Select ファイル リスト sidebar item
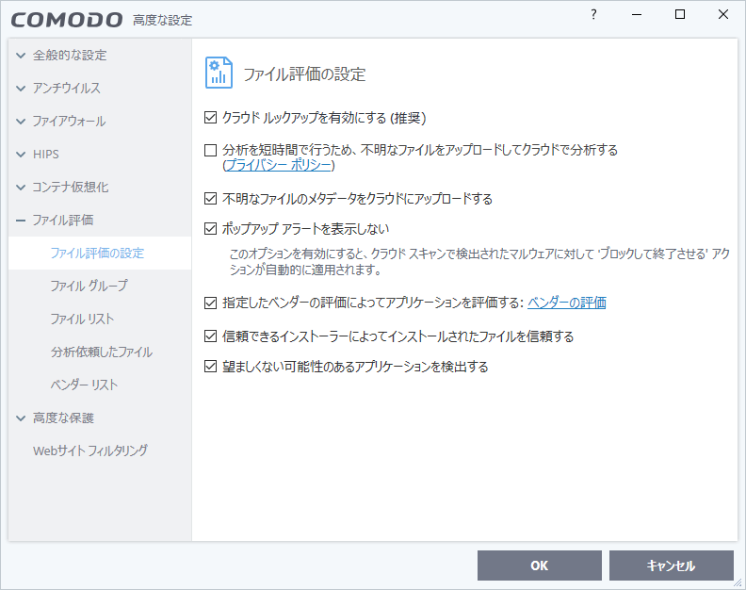The image size is (746, 590). pyautogui.click(x=82, y=319)
